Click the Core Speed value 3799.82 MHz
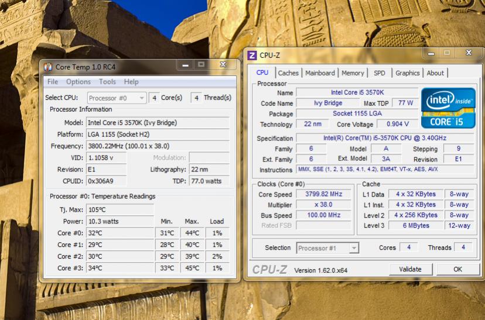Image resolution: width=485 pixels, height=320 pixels. [x=323, y=194]
